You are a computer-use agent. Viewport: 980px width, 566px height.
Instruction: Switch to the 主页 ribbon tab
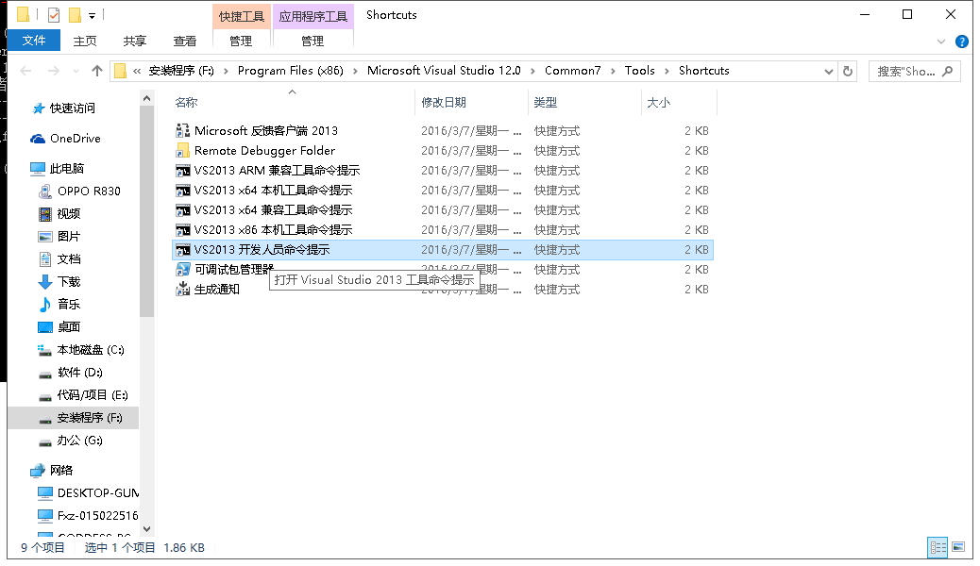click(85, 41)
